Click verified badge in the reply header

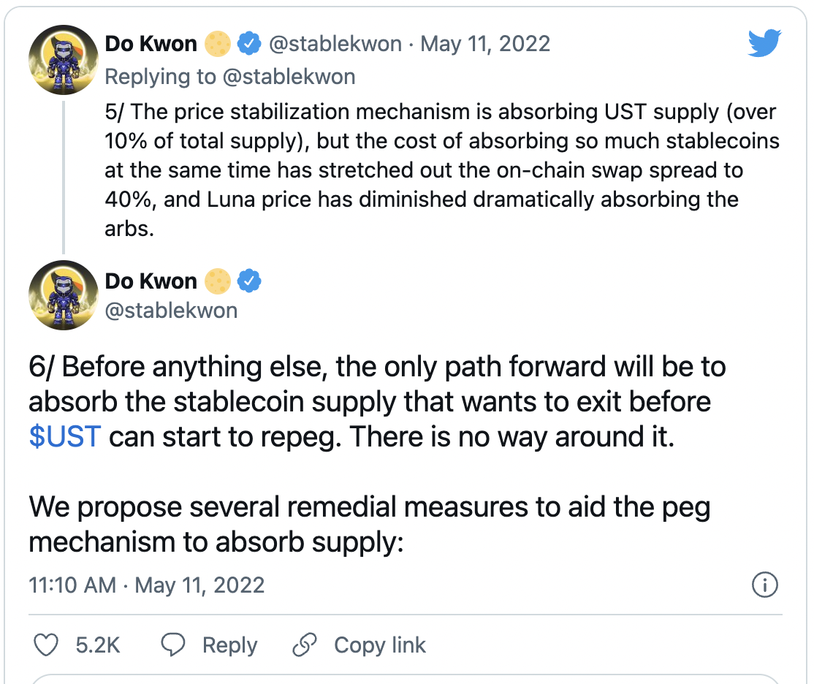click(x=249, y=44)
